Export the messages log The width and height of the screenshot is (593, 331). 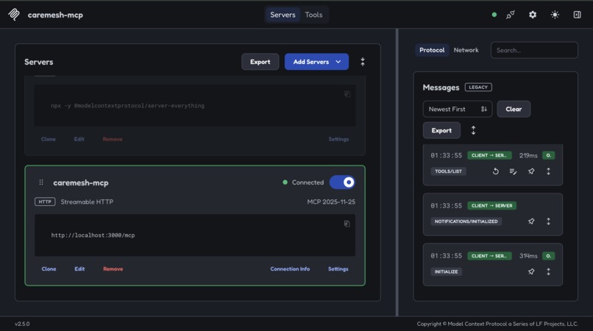[x=441, y=130]
